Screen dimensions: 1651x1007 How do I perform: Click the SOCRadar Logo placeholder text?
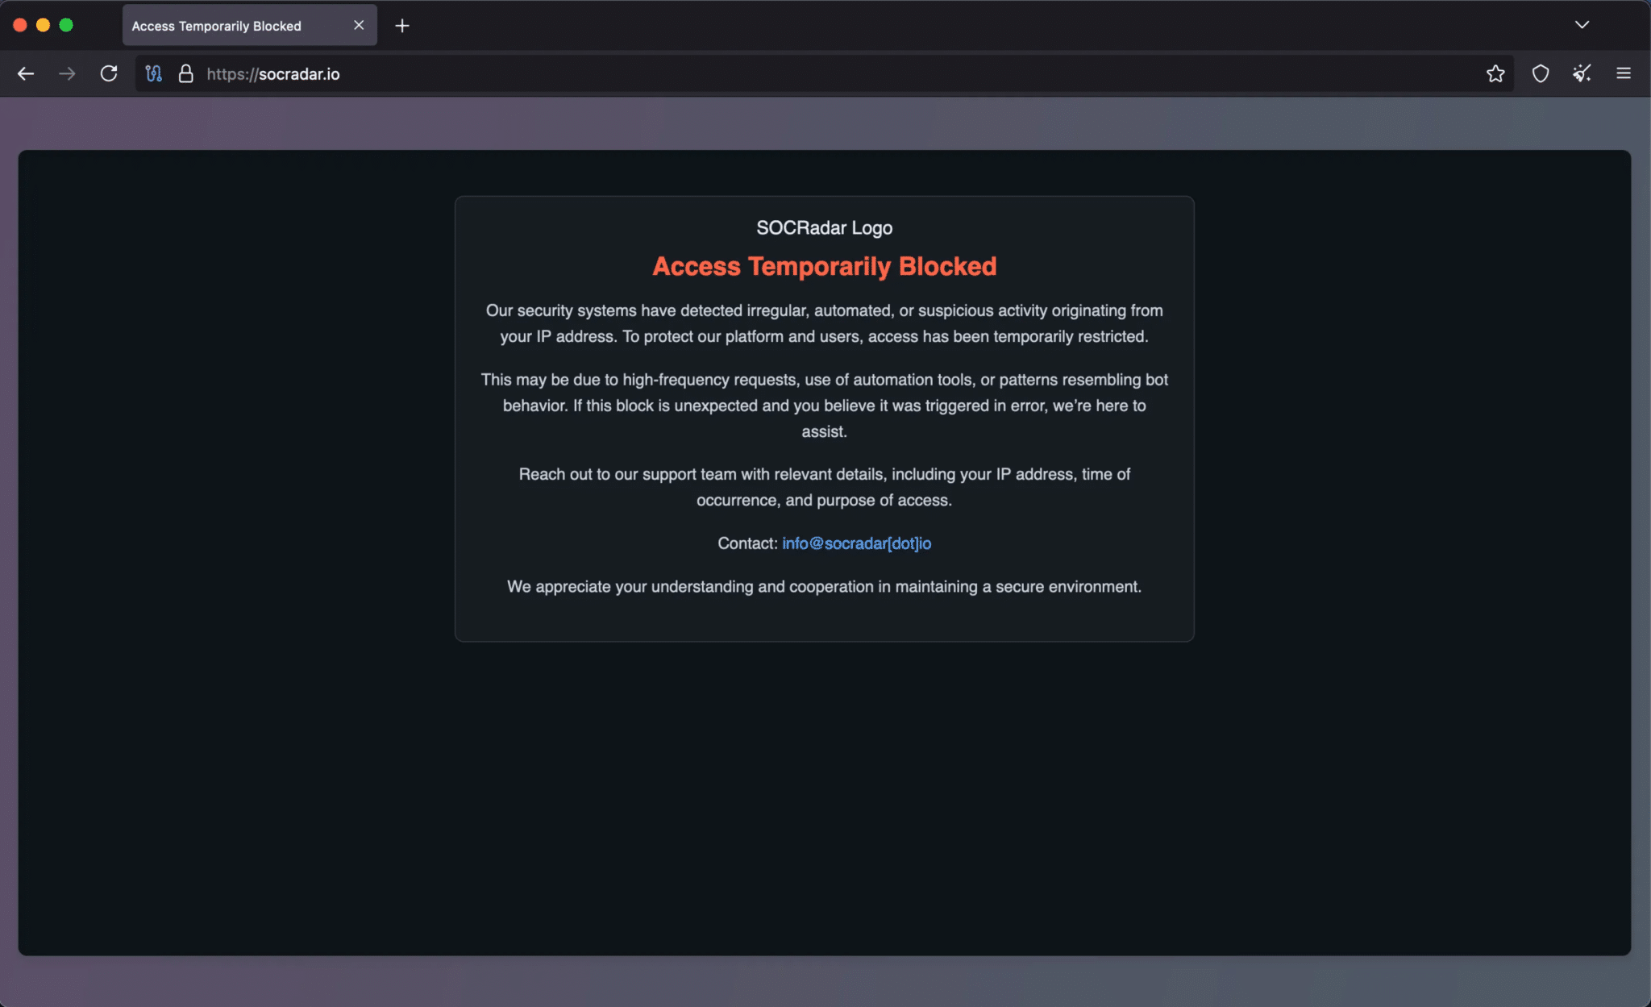(x=824, y=227)
